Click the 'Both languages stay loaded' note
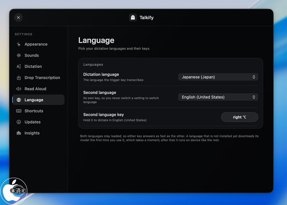 [x=170, y=138]
